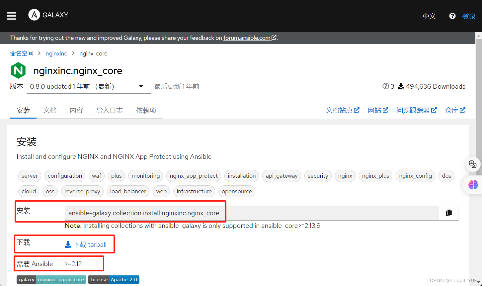Copy the install command with clipboard icon
Screen dimensions: 482x286
(x=449, y=213)
